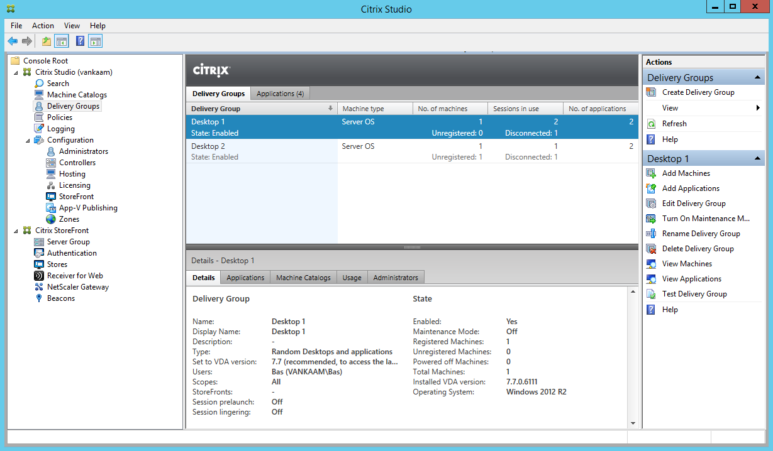Open the Administrators tab in Details pane
The height and width of the screenshot is (451, 773).
[x=396, y=278]
